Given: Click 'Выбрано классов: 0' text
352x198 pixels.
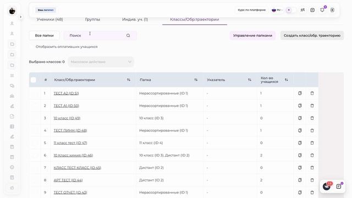Looking at the screenshot, I should pyautogui.click(x=47, y=62).
